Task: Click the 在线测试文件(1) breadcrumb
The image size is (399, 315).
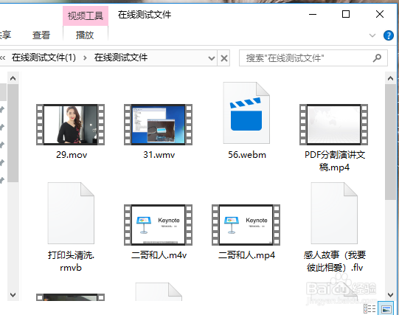Action: [44, 58]
